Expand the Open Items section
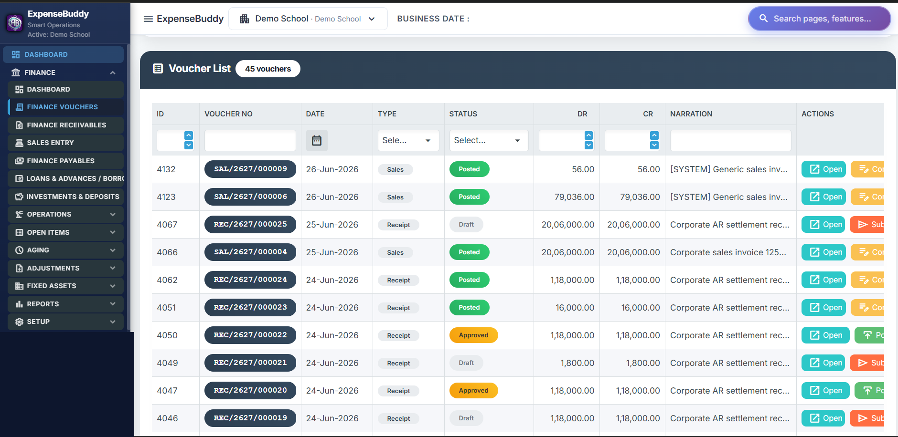 coord(113,232)
